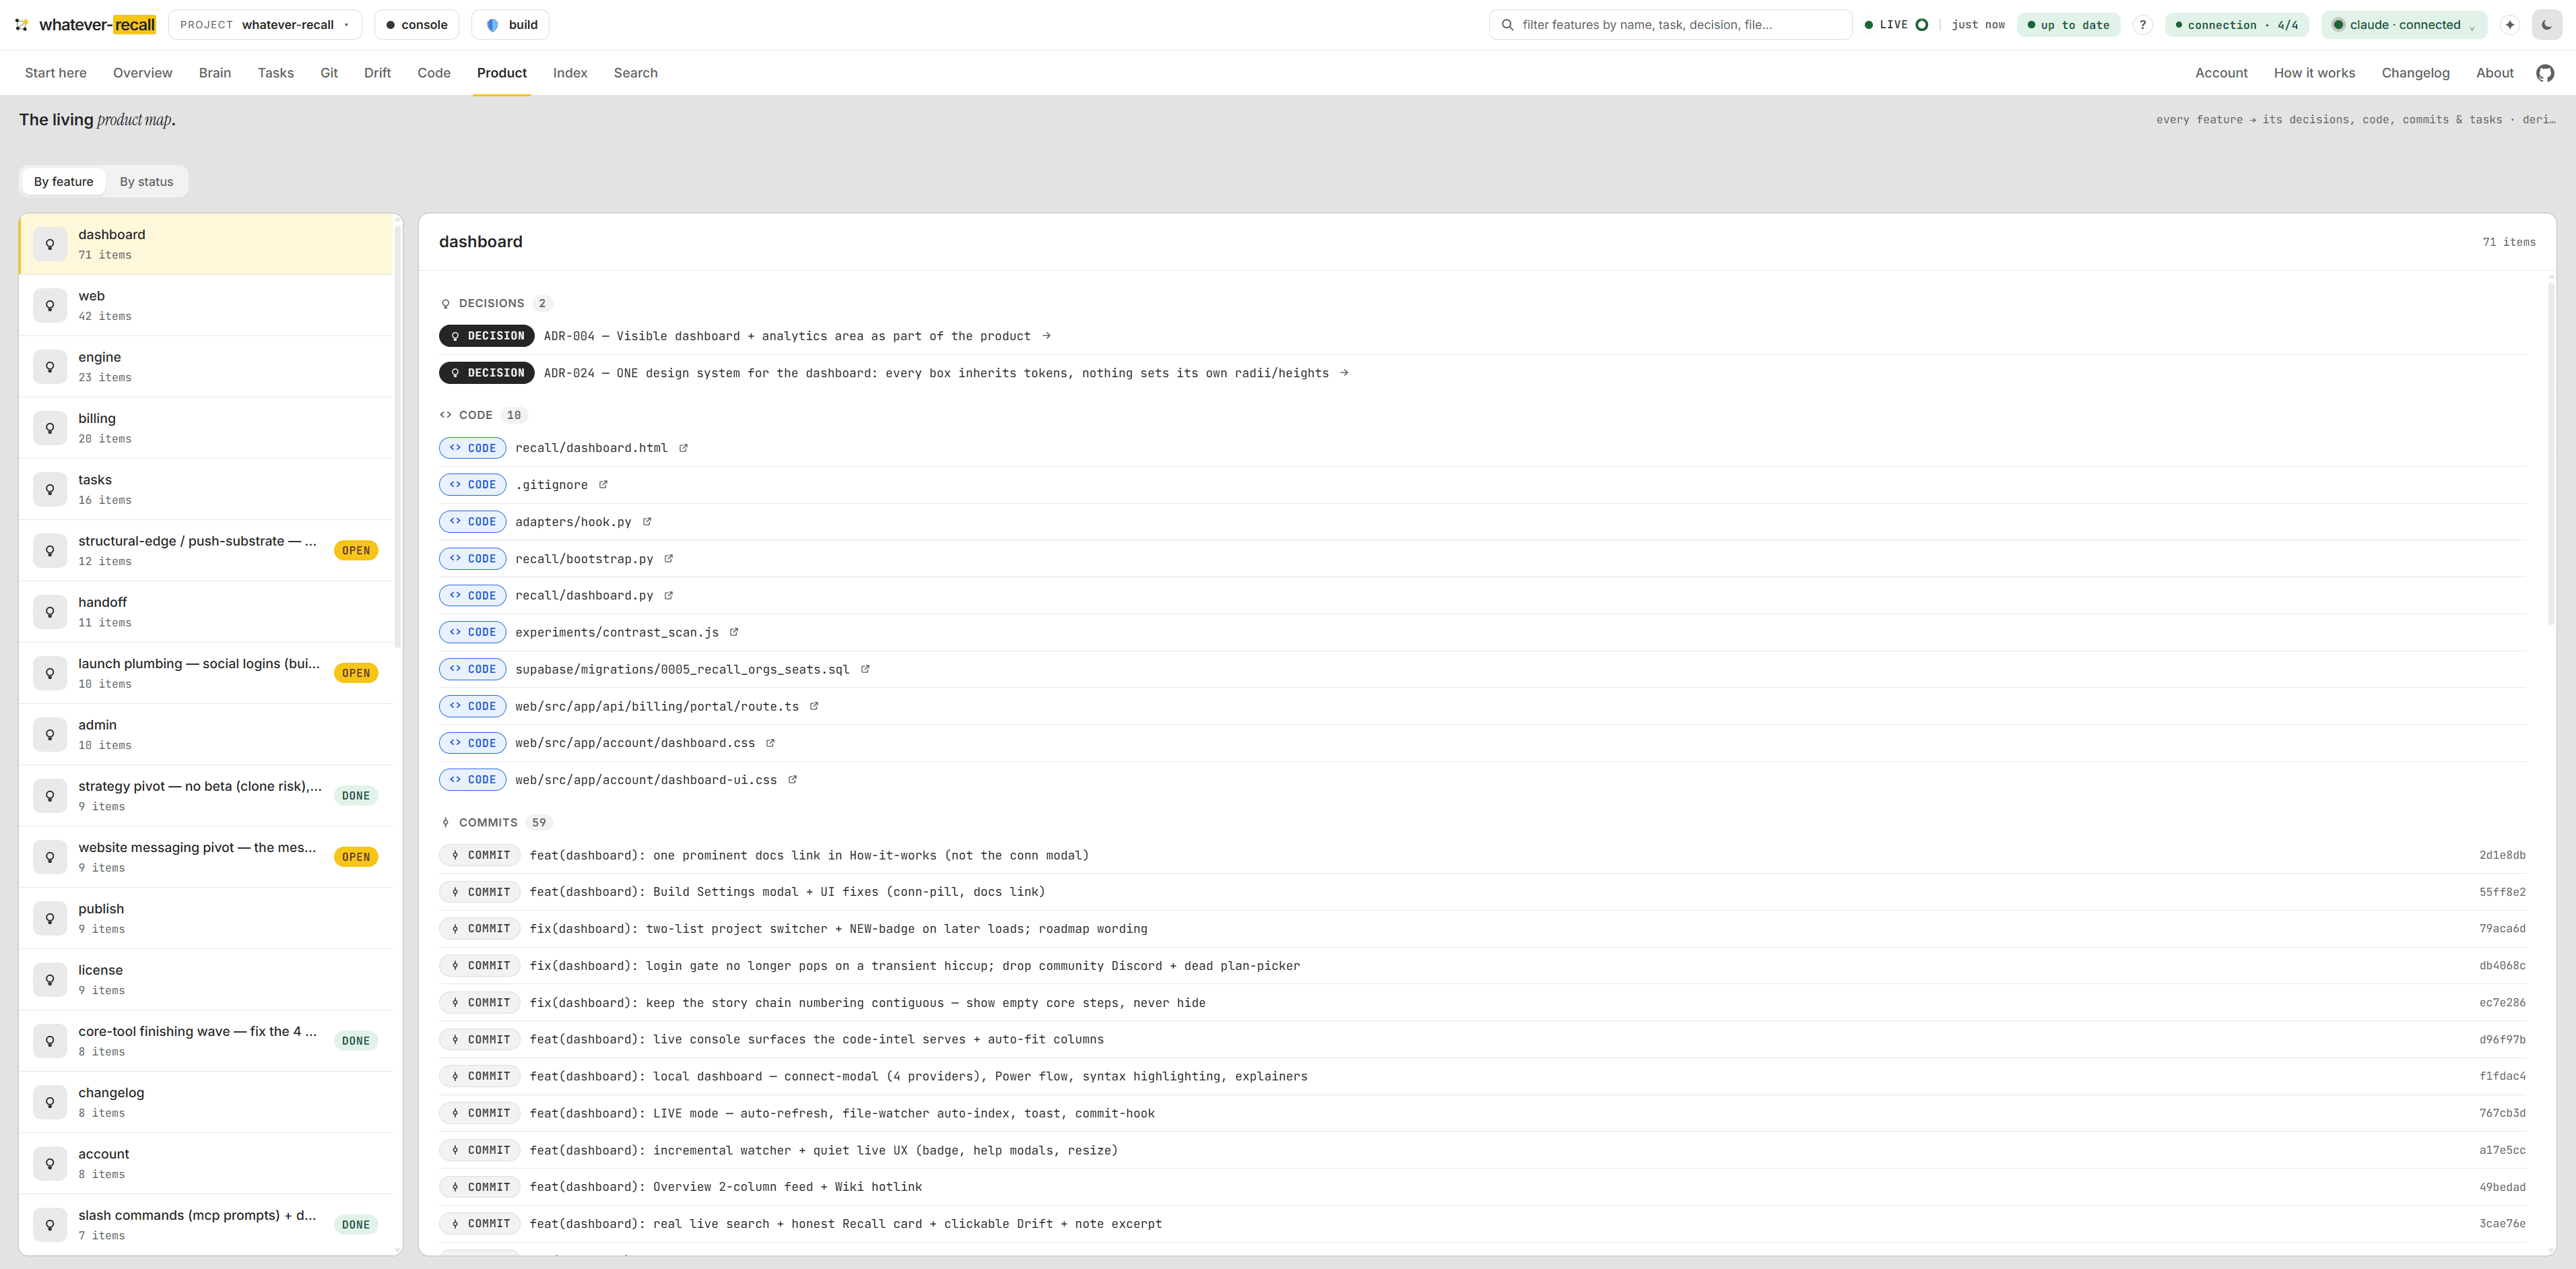The width and height of the screenshot is (2576, 1269).
Task: Click the search magnifier icon
Action: point(1507,25)
